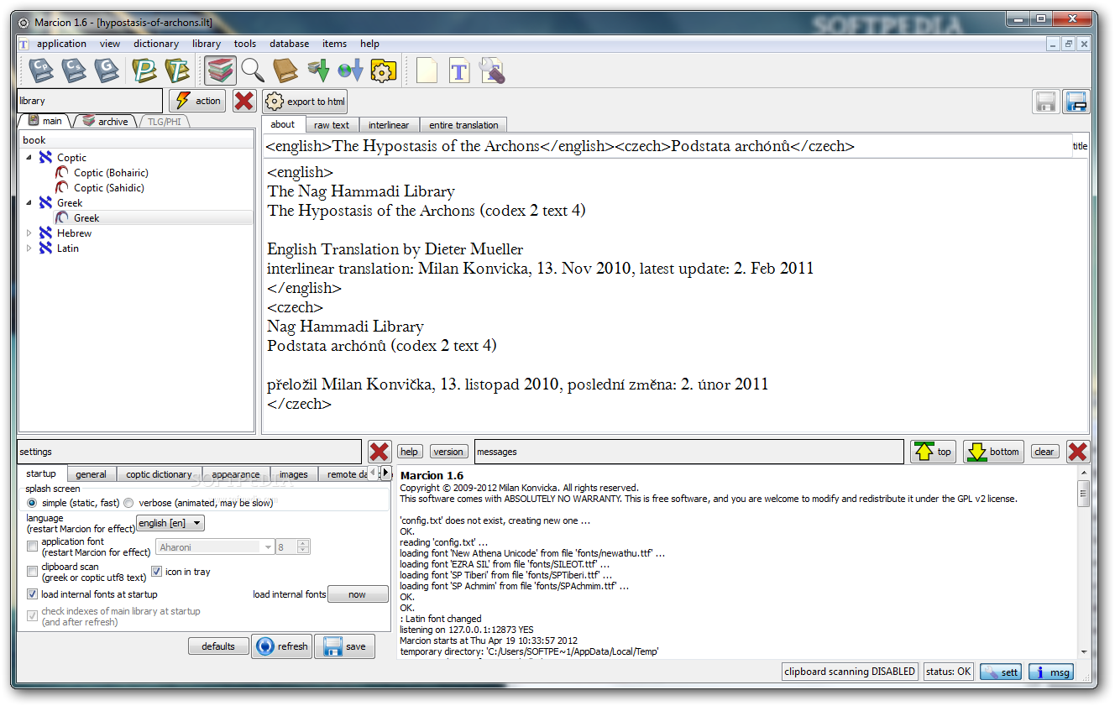Click the defaults button
This screenshot has height=706, width=1115.
pyautogui.click(x=218, y=646)
